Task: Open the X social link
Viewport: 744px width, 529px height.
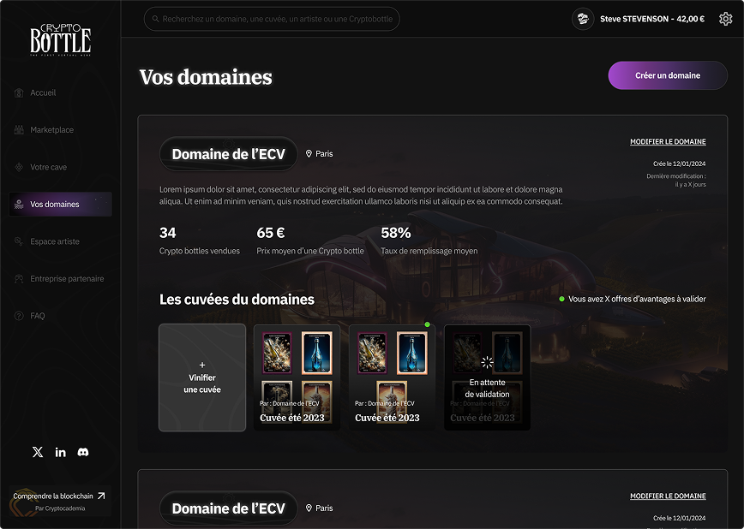Action: coord(38,452)
